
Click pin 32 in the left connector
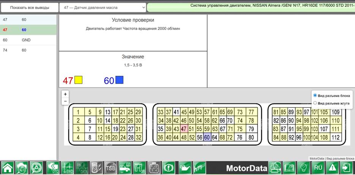click(139, 137)
